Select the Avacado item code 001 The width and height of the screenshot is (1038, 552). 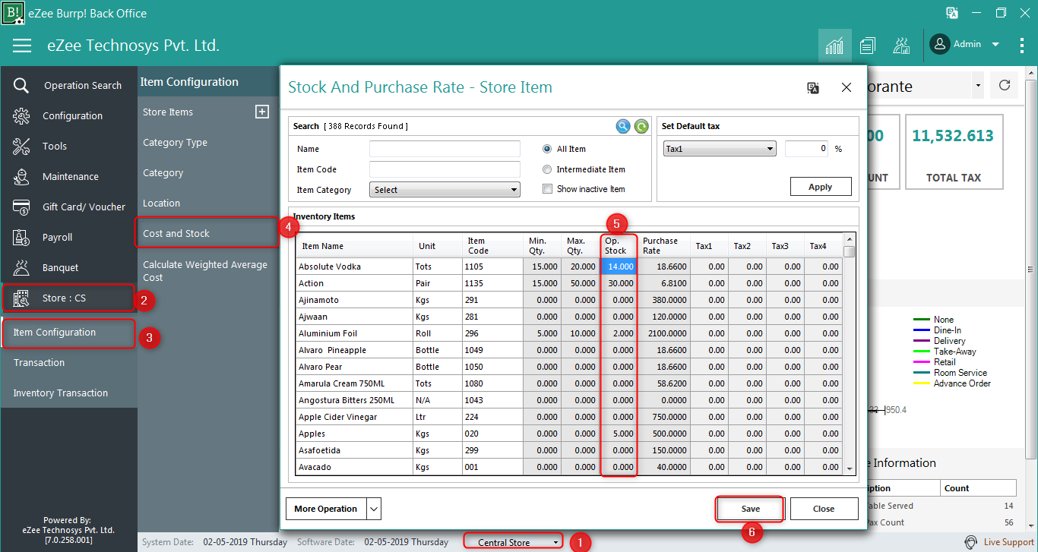(x=492, y=467)
